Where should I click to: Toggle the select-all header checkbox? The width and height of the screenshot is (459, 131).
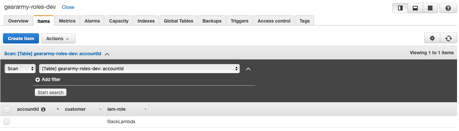[x=7, y=109]
